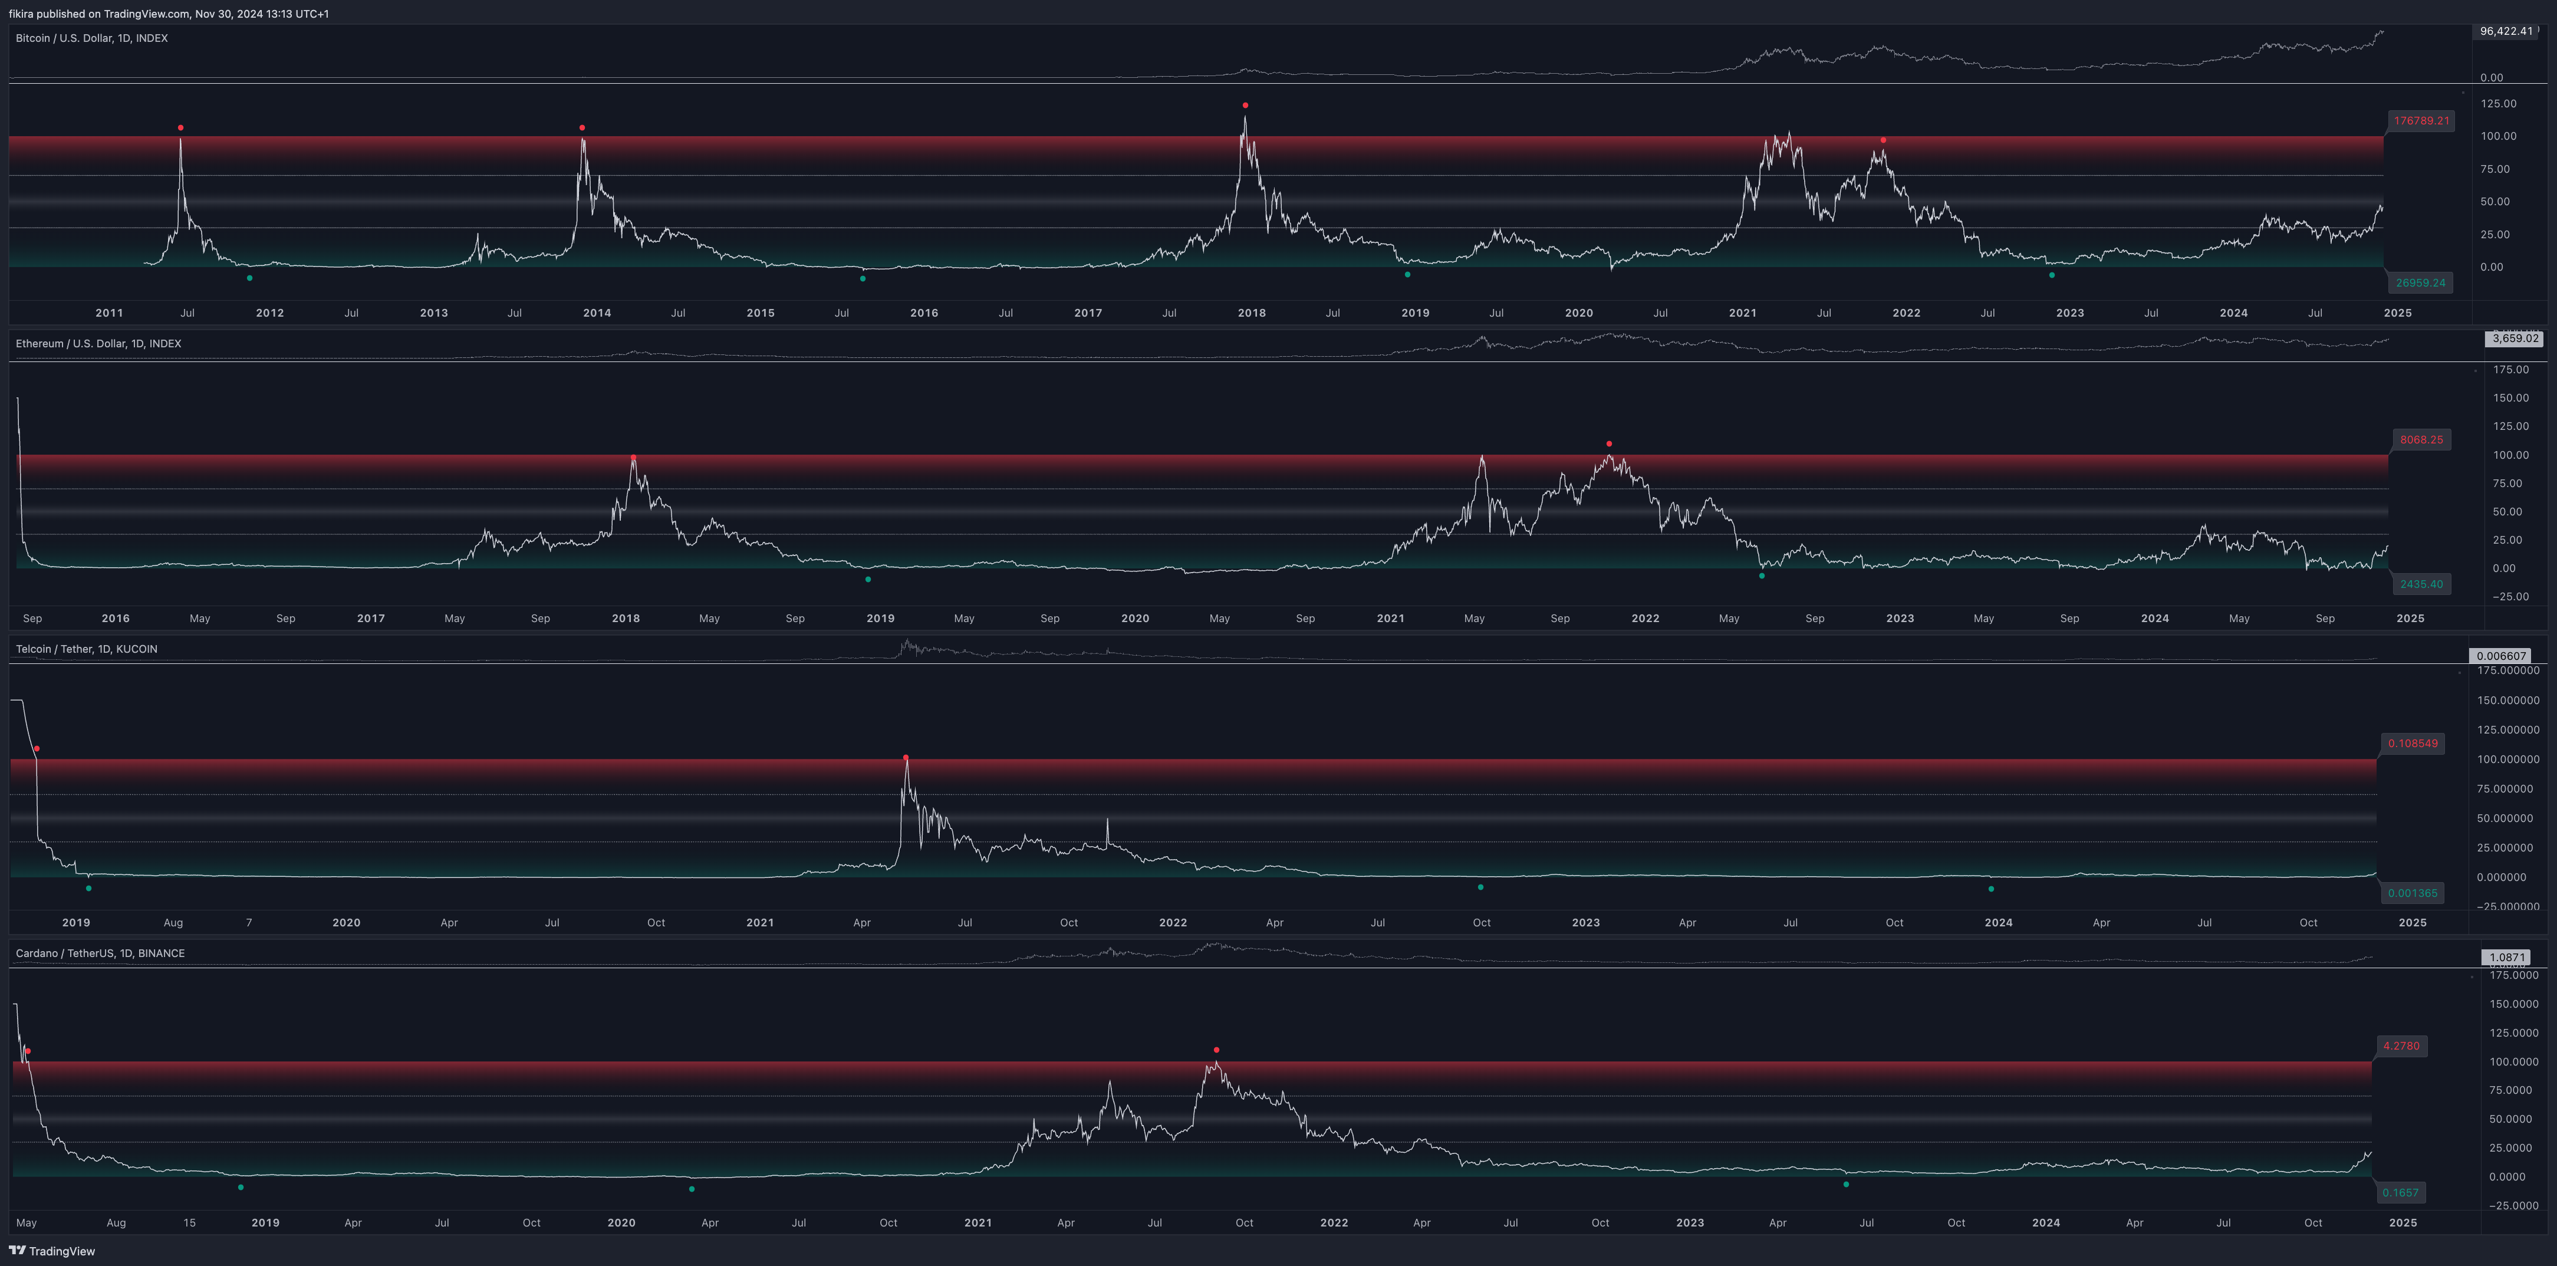Click the 2011 label on Bitcoin's time axis
This screenshot has height=1266, width=2557.
109,313
